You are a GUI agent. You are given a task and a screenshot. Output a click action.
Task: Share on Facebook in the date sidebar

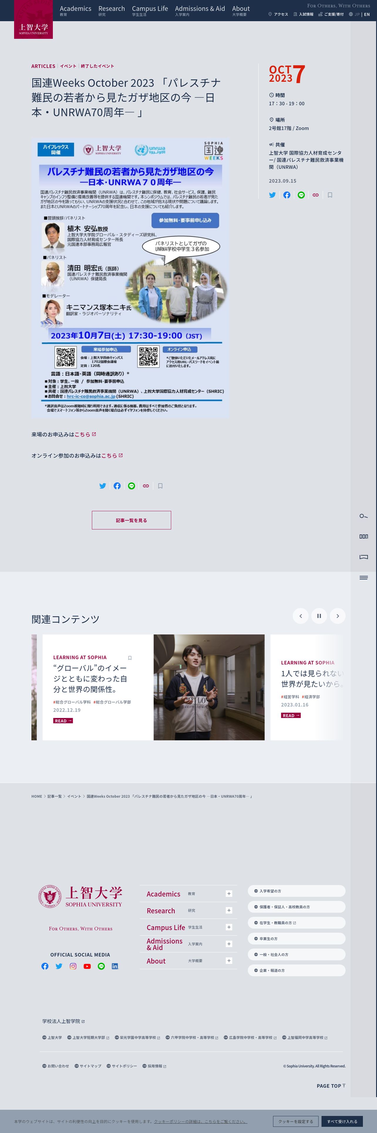pyautogui.click(x=287, y=195)
